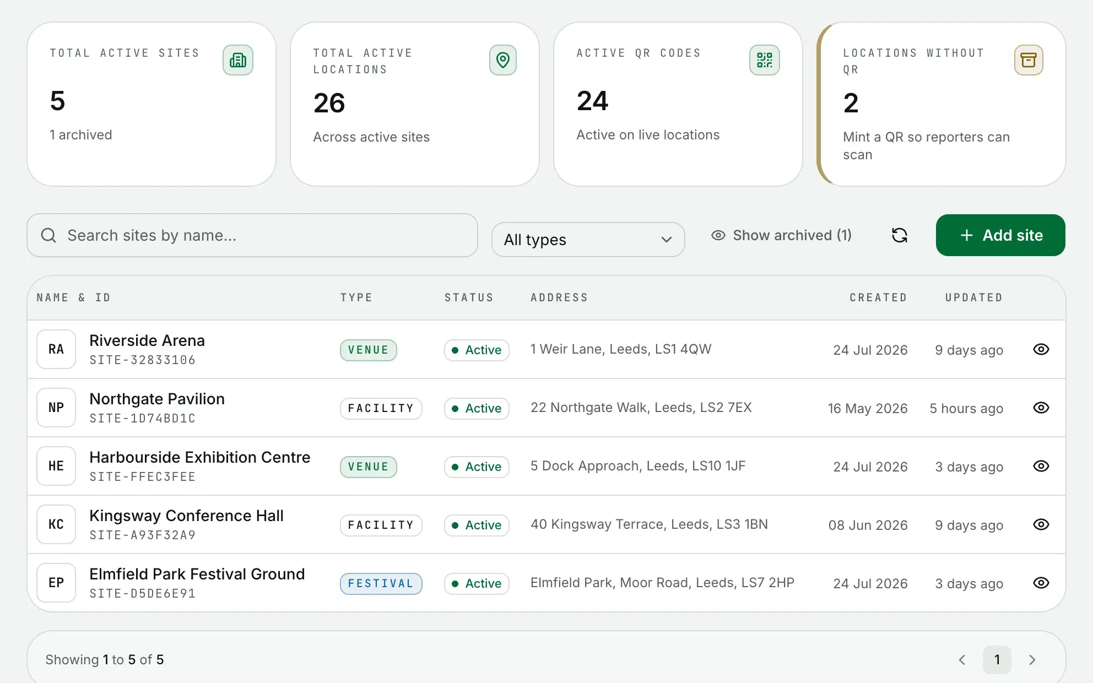This screenshot has width=1093, height=683.
Task: Click the Add site button
Action: point(1000,235)
